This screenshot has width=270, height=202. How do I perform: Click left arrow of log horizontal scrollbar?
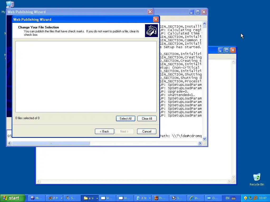click(9, 143)
